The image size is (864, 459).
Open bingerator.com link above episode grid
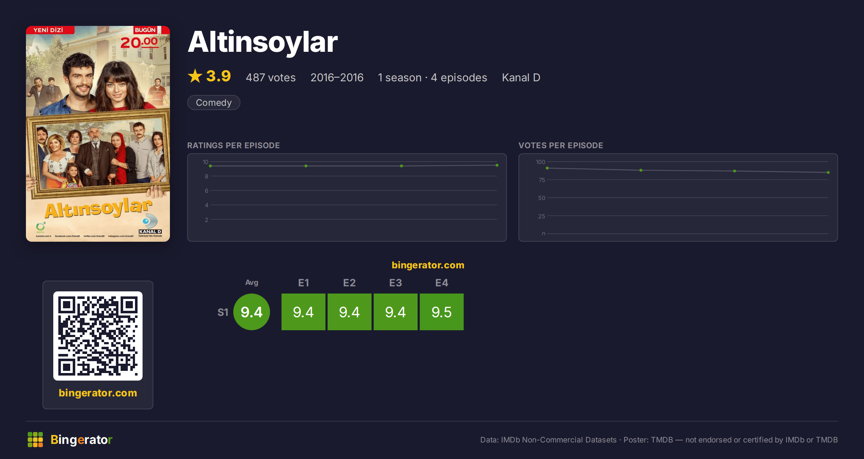point(428,265)
